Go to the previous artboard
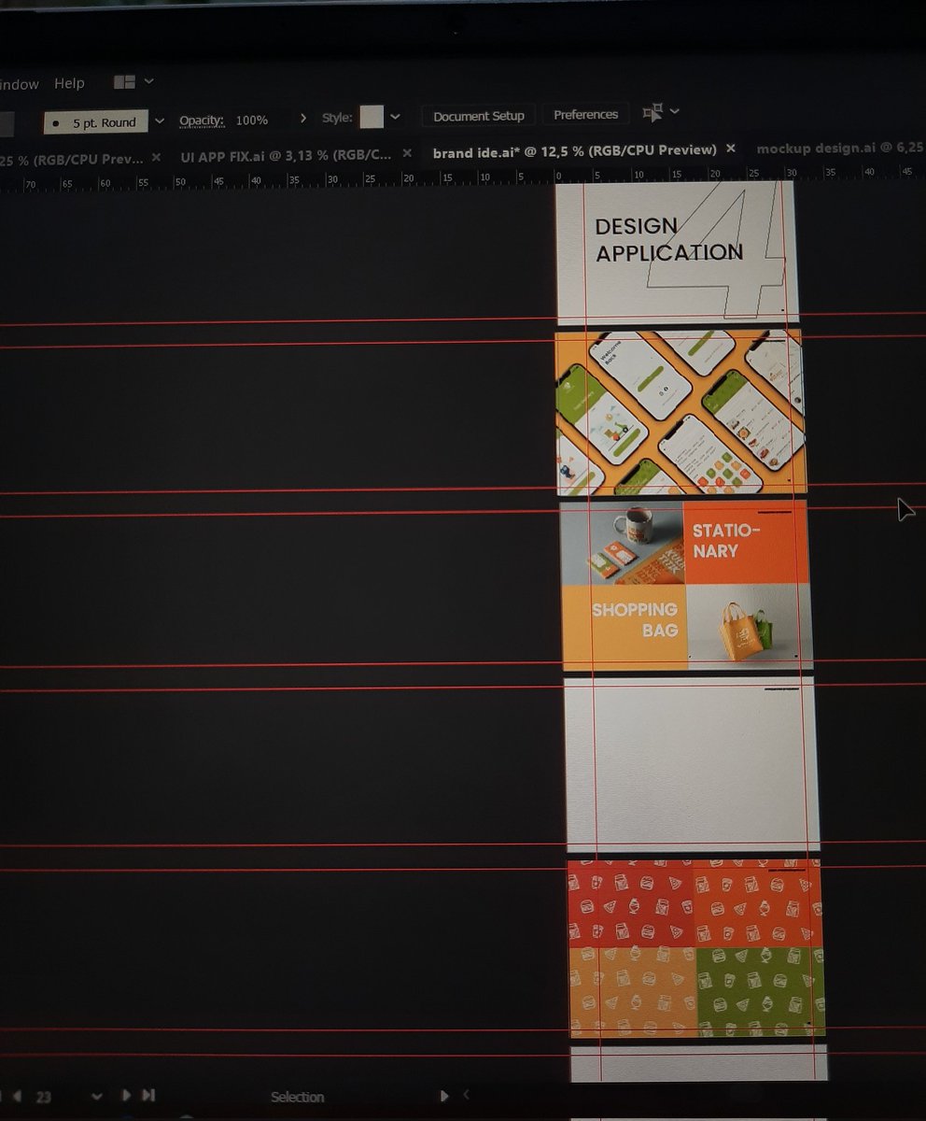 click(17, 1096)
